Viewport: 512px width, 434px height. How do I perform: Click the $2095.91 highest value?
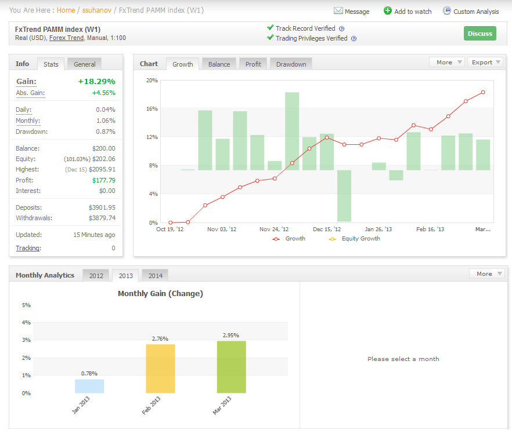102,169
